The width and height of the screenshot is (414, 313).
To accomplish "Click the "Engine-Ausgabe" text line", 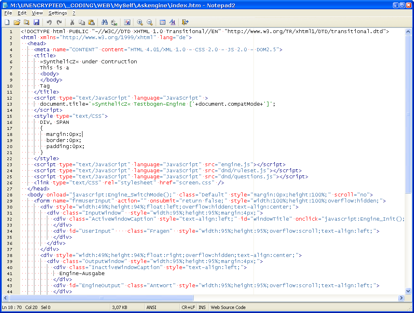I will pyautogui.click(x=82, y=273).
